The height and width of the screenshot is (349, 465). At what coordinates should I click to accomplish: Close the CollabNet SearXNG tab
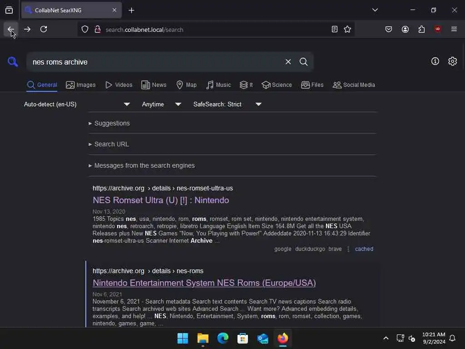click(x=114, y=10)
